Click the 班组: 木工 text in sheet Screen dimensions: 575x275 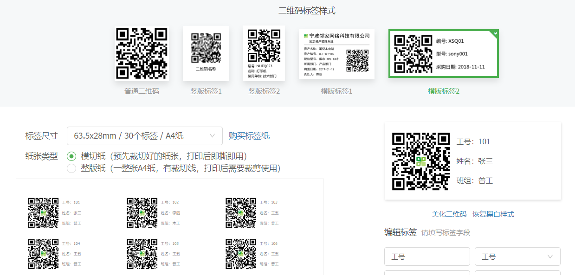tap(170, 224)
